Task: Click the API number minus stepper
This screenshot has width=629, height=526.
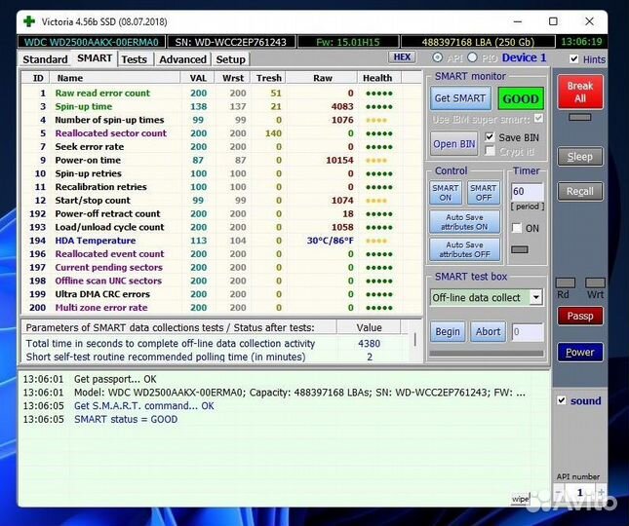Action: coord(559,493)
